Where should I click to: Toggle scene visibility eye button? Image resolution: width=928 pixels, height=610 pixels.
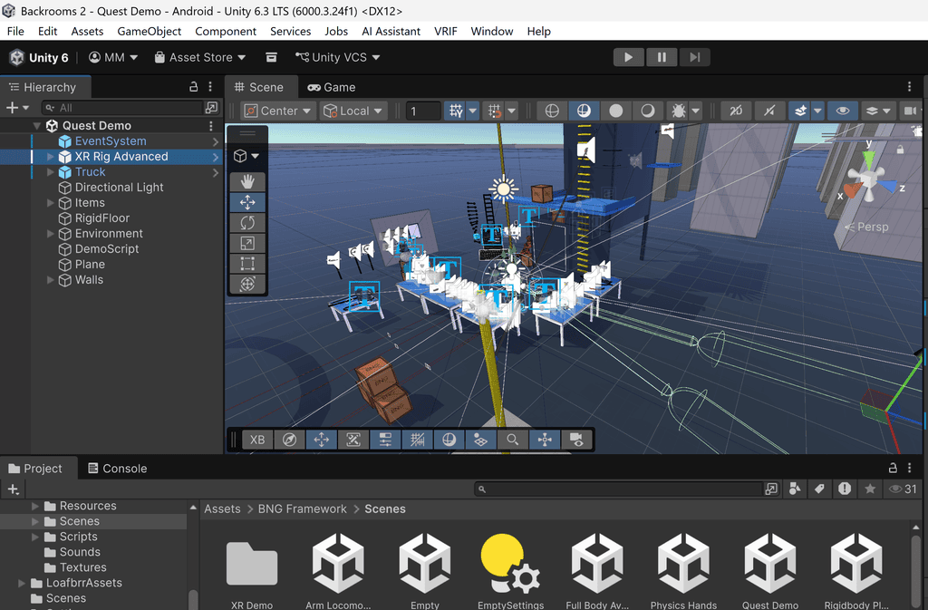click(x=843, y=111)
